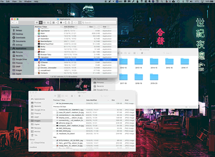This screenshot has height=157, width=215.
Task: Sort by the Previous 7 Days name column
Action: (48, 27)
